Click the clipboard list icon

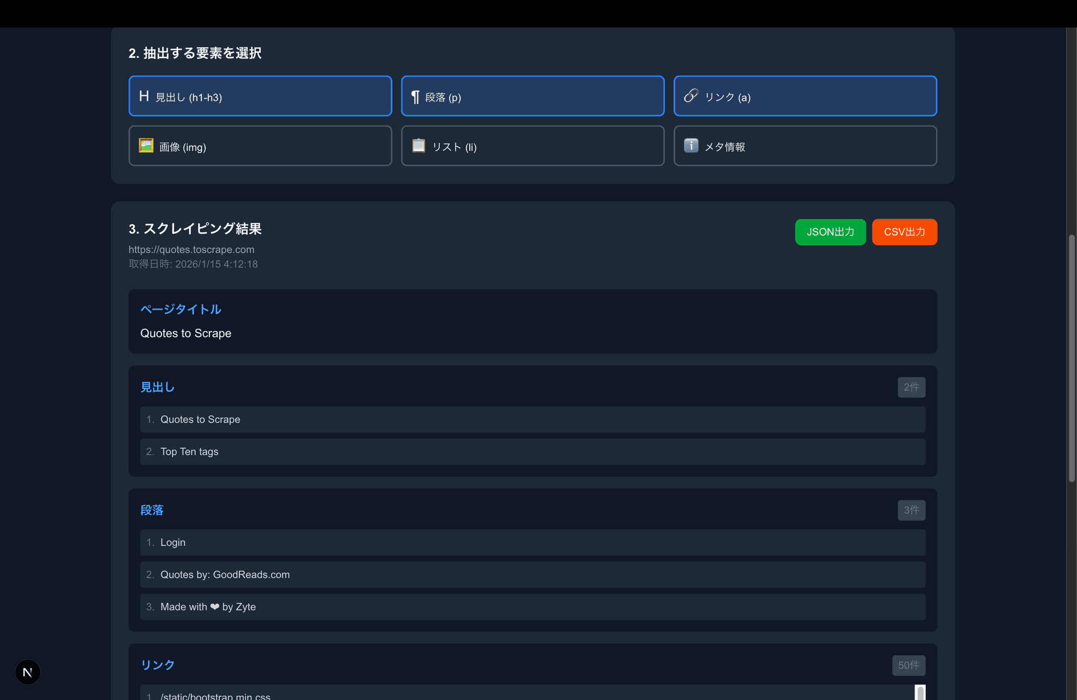[x=419, y=146]
